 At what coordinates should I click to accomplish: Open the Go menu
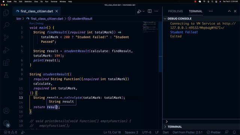42,1
